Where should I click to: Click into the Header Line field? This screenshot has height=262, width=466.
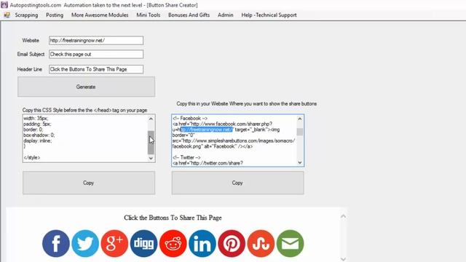tap(96, 69)
